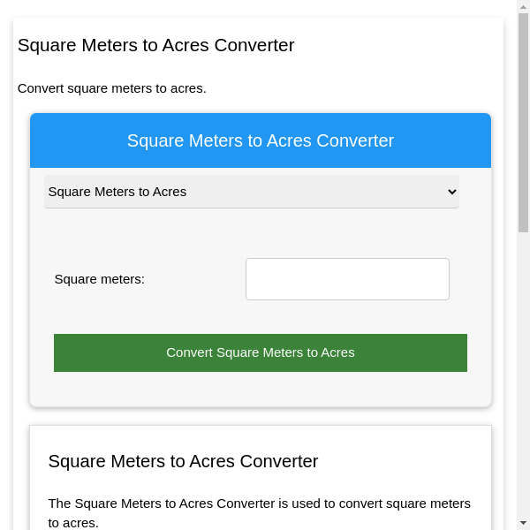Click the paragraph describing the converter
Screen dimensions: 530x530
point(260,503)
